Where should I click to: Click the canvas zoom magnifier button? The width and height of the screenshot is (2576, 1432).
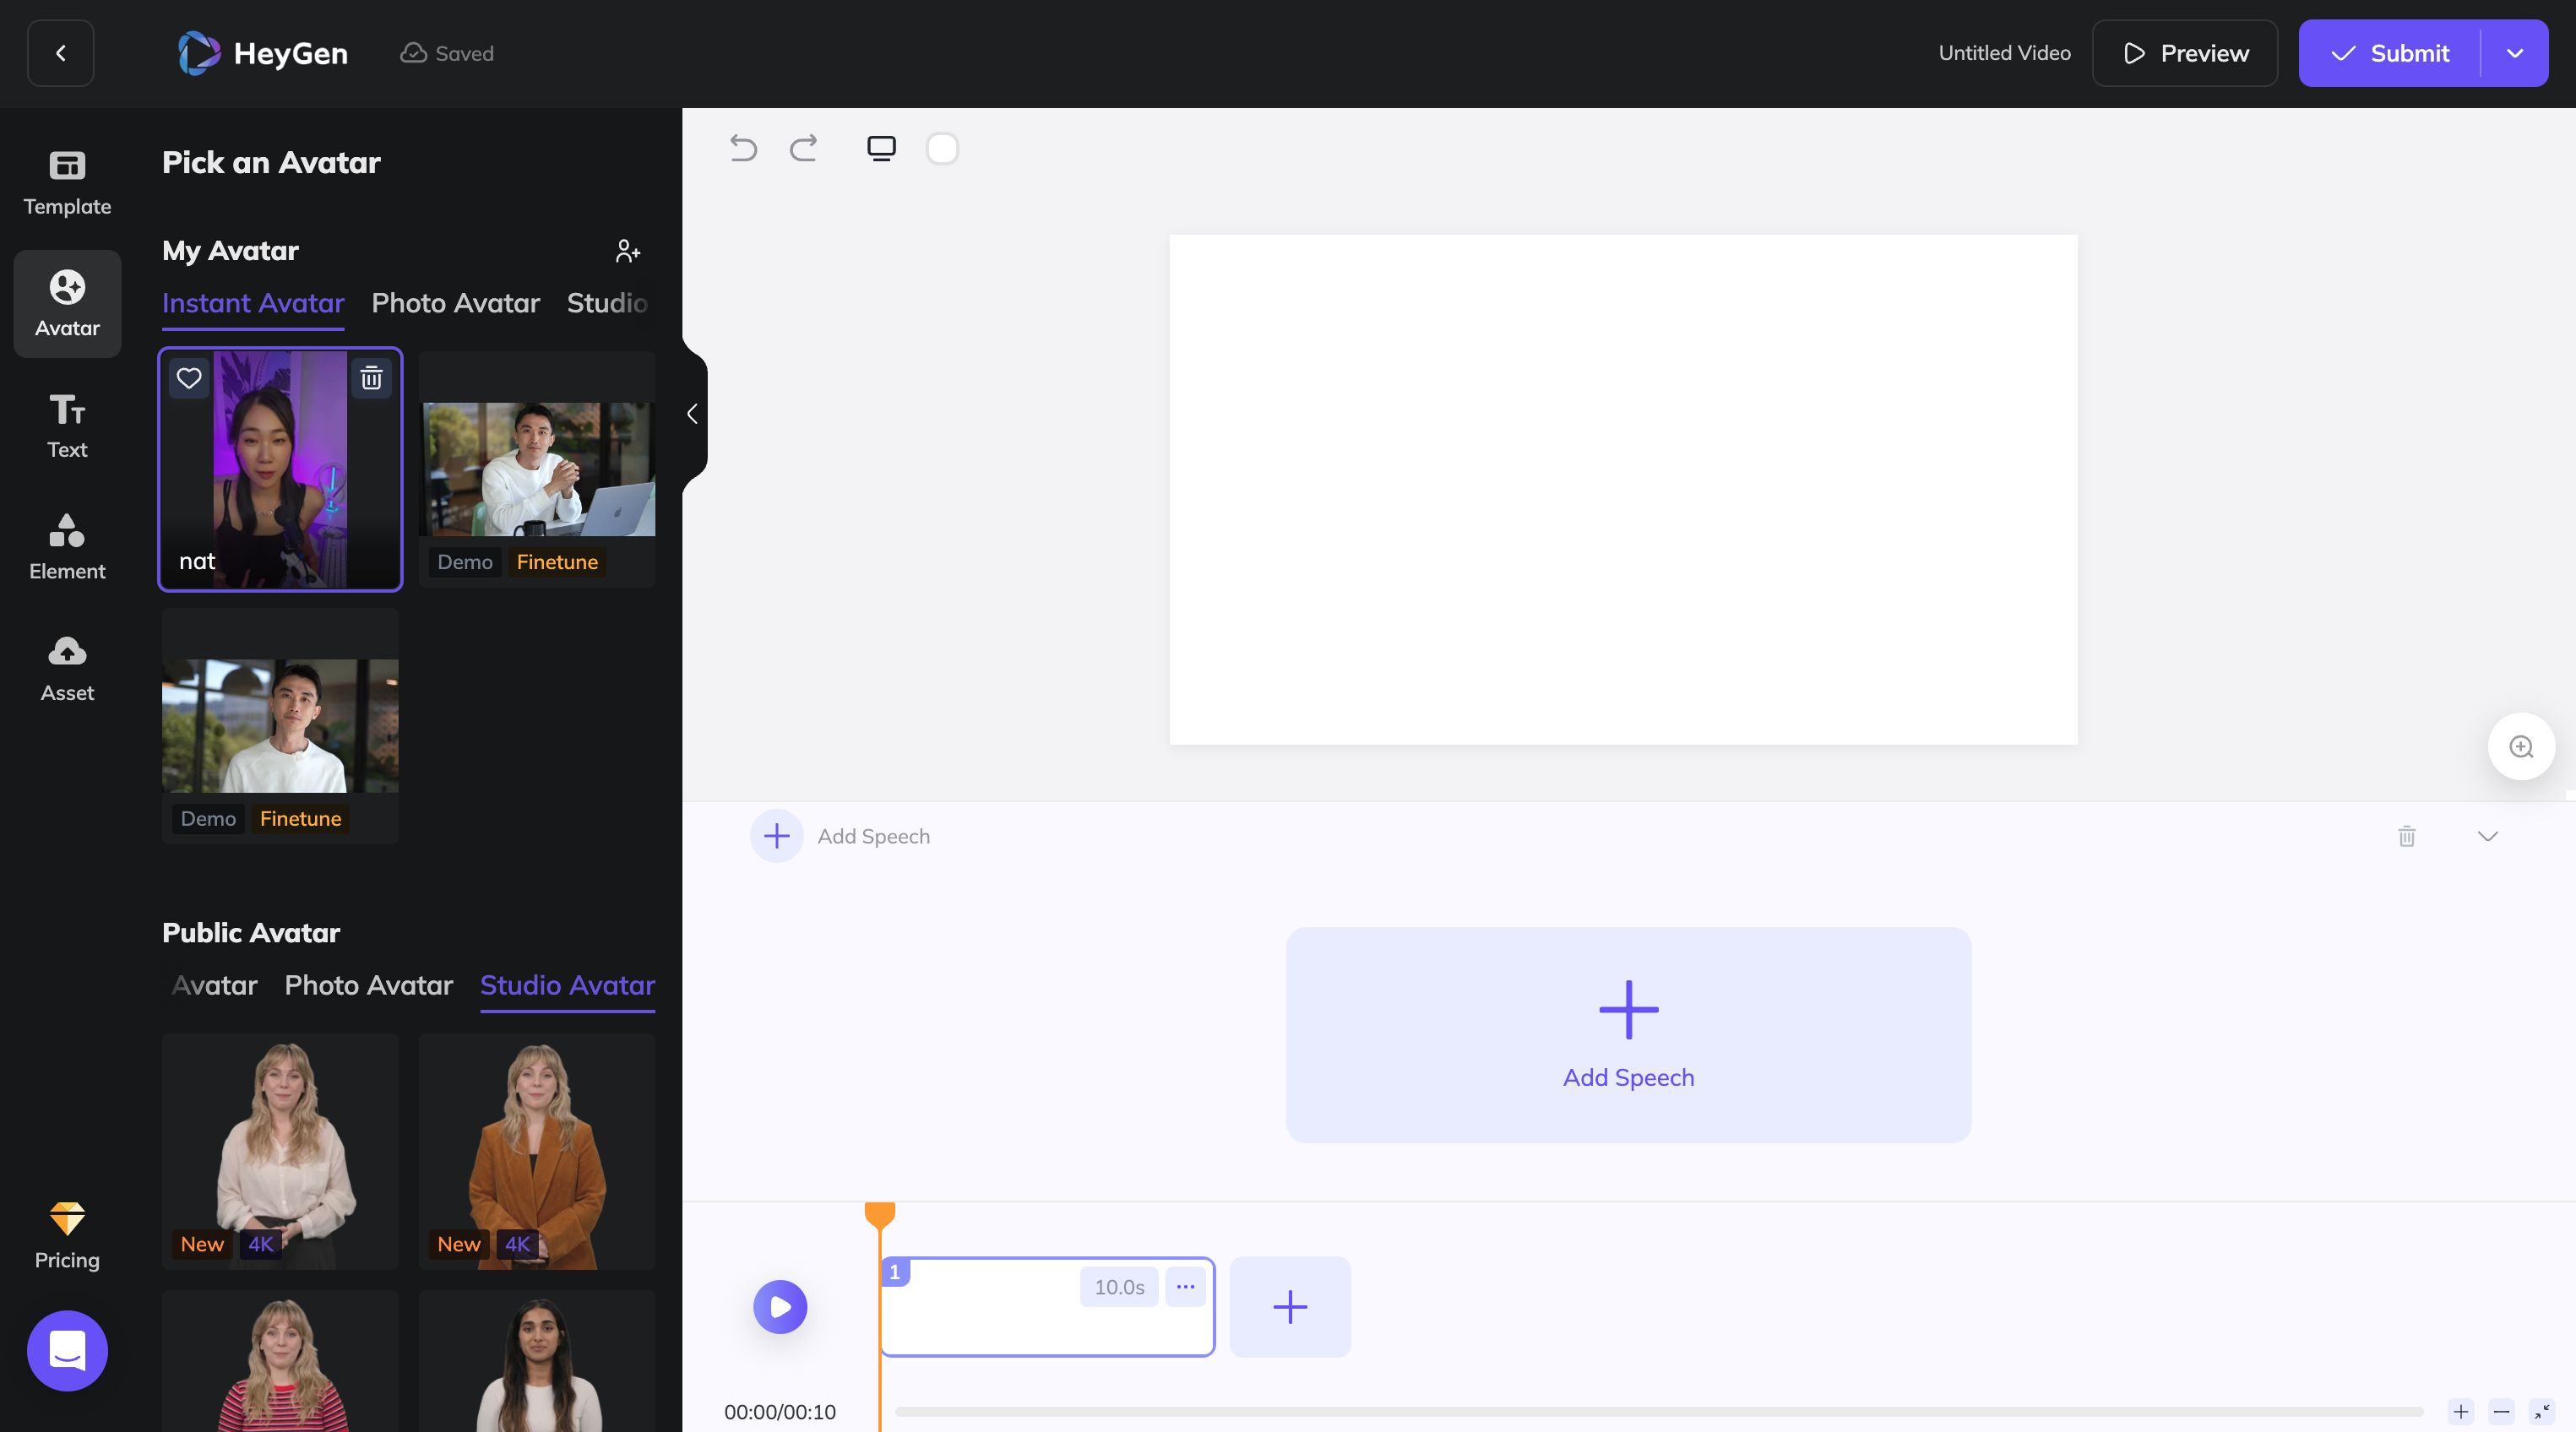(x=2521, y=746)
